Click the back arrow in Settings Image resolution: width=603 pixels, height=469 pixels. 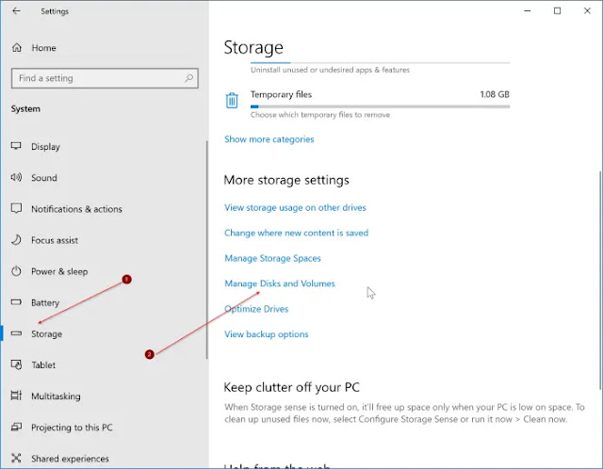[16, 11]
